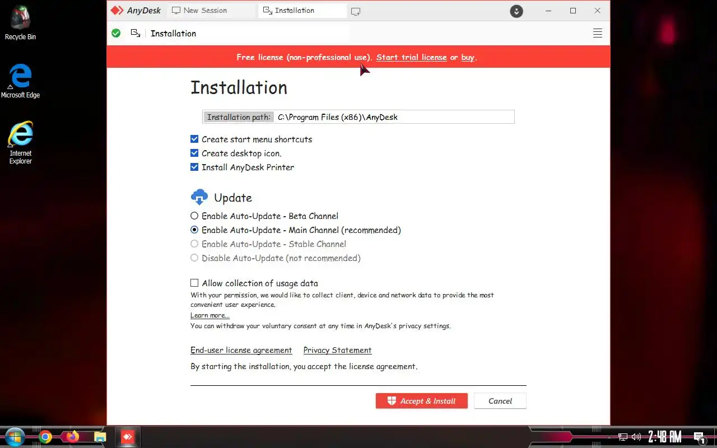
Task: Check Allow collection of usage data
Action: point(194,283)
